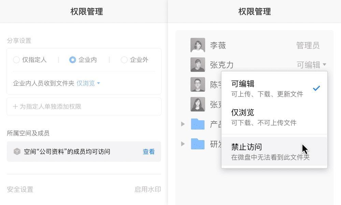Click 为指定人单独添加权限 field
Screen dimensions: 341x205
tap(84, 106)
